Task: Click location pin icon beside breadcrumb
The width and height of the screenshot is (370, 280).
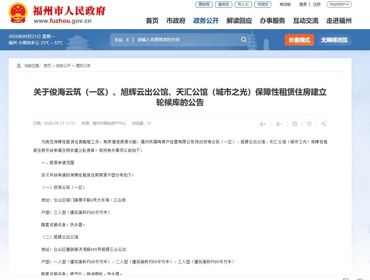Action: click(x=19, y=66)
